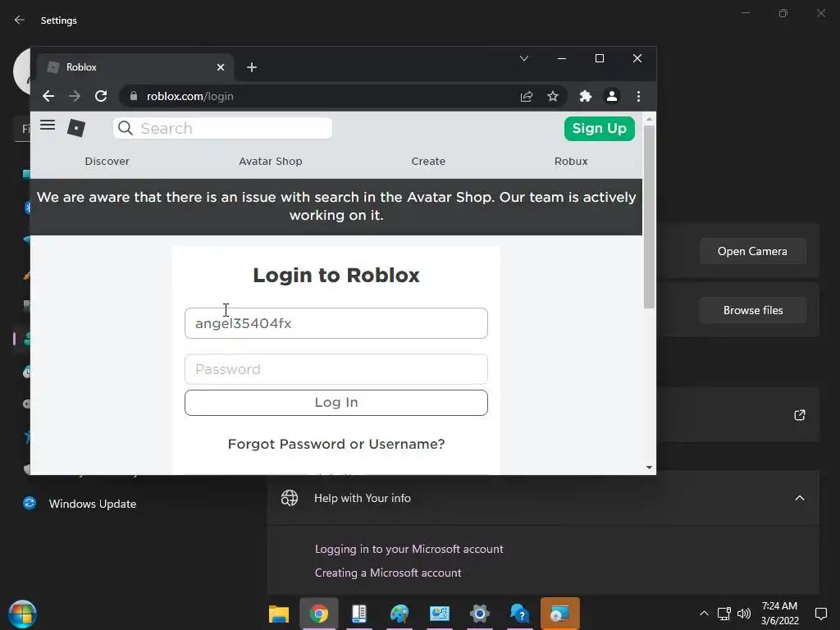This screenshot has height=630, width=840.
Task: Open Chrome three-dot menu
Action: point(638,97)
